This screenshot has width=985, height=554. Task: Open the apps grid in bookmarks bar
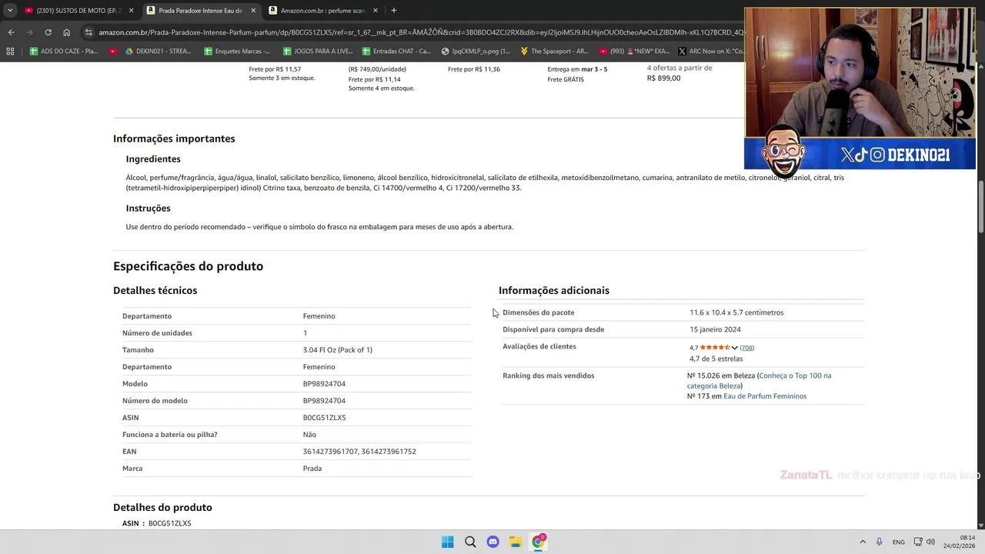[x=10, y=51]
